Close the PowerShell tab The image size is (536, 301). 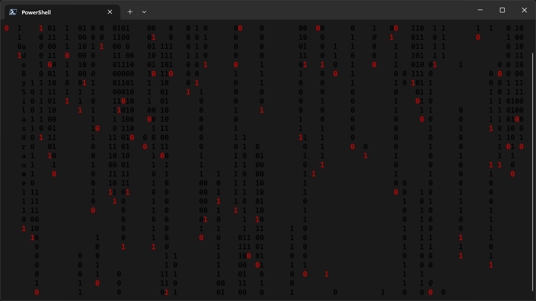click(x=110, y=12)
